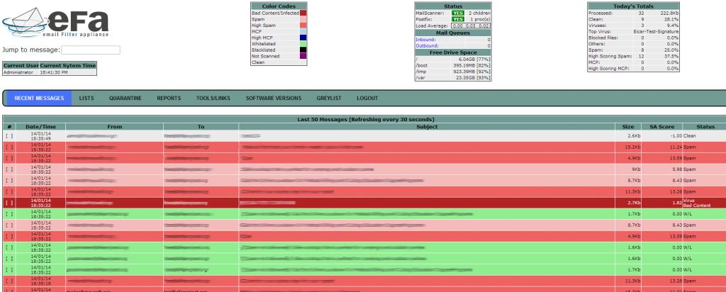View the Software Versions page
The width and height of the screenshot is (726, 292).
click(274, 98)
